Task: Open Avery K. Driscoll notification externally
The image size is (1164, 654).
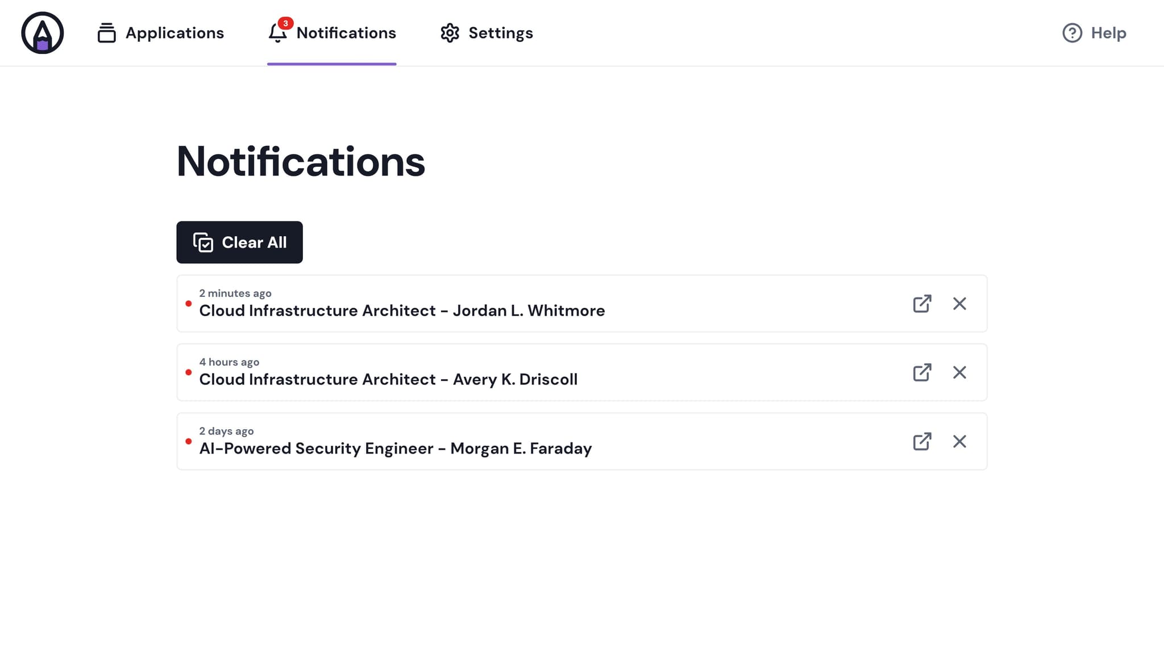Action: (x=922, y=372)
